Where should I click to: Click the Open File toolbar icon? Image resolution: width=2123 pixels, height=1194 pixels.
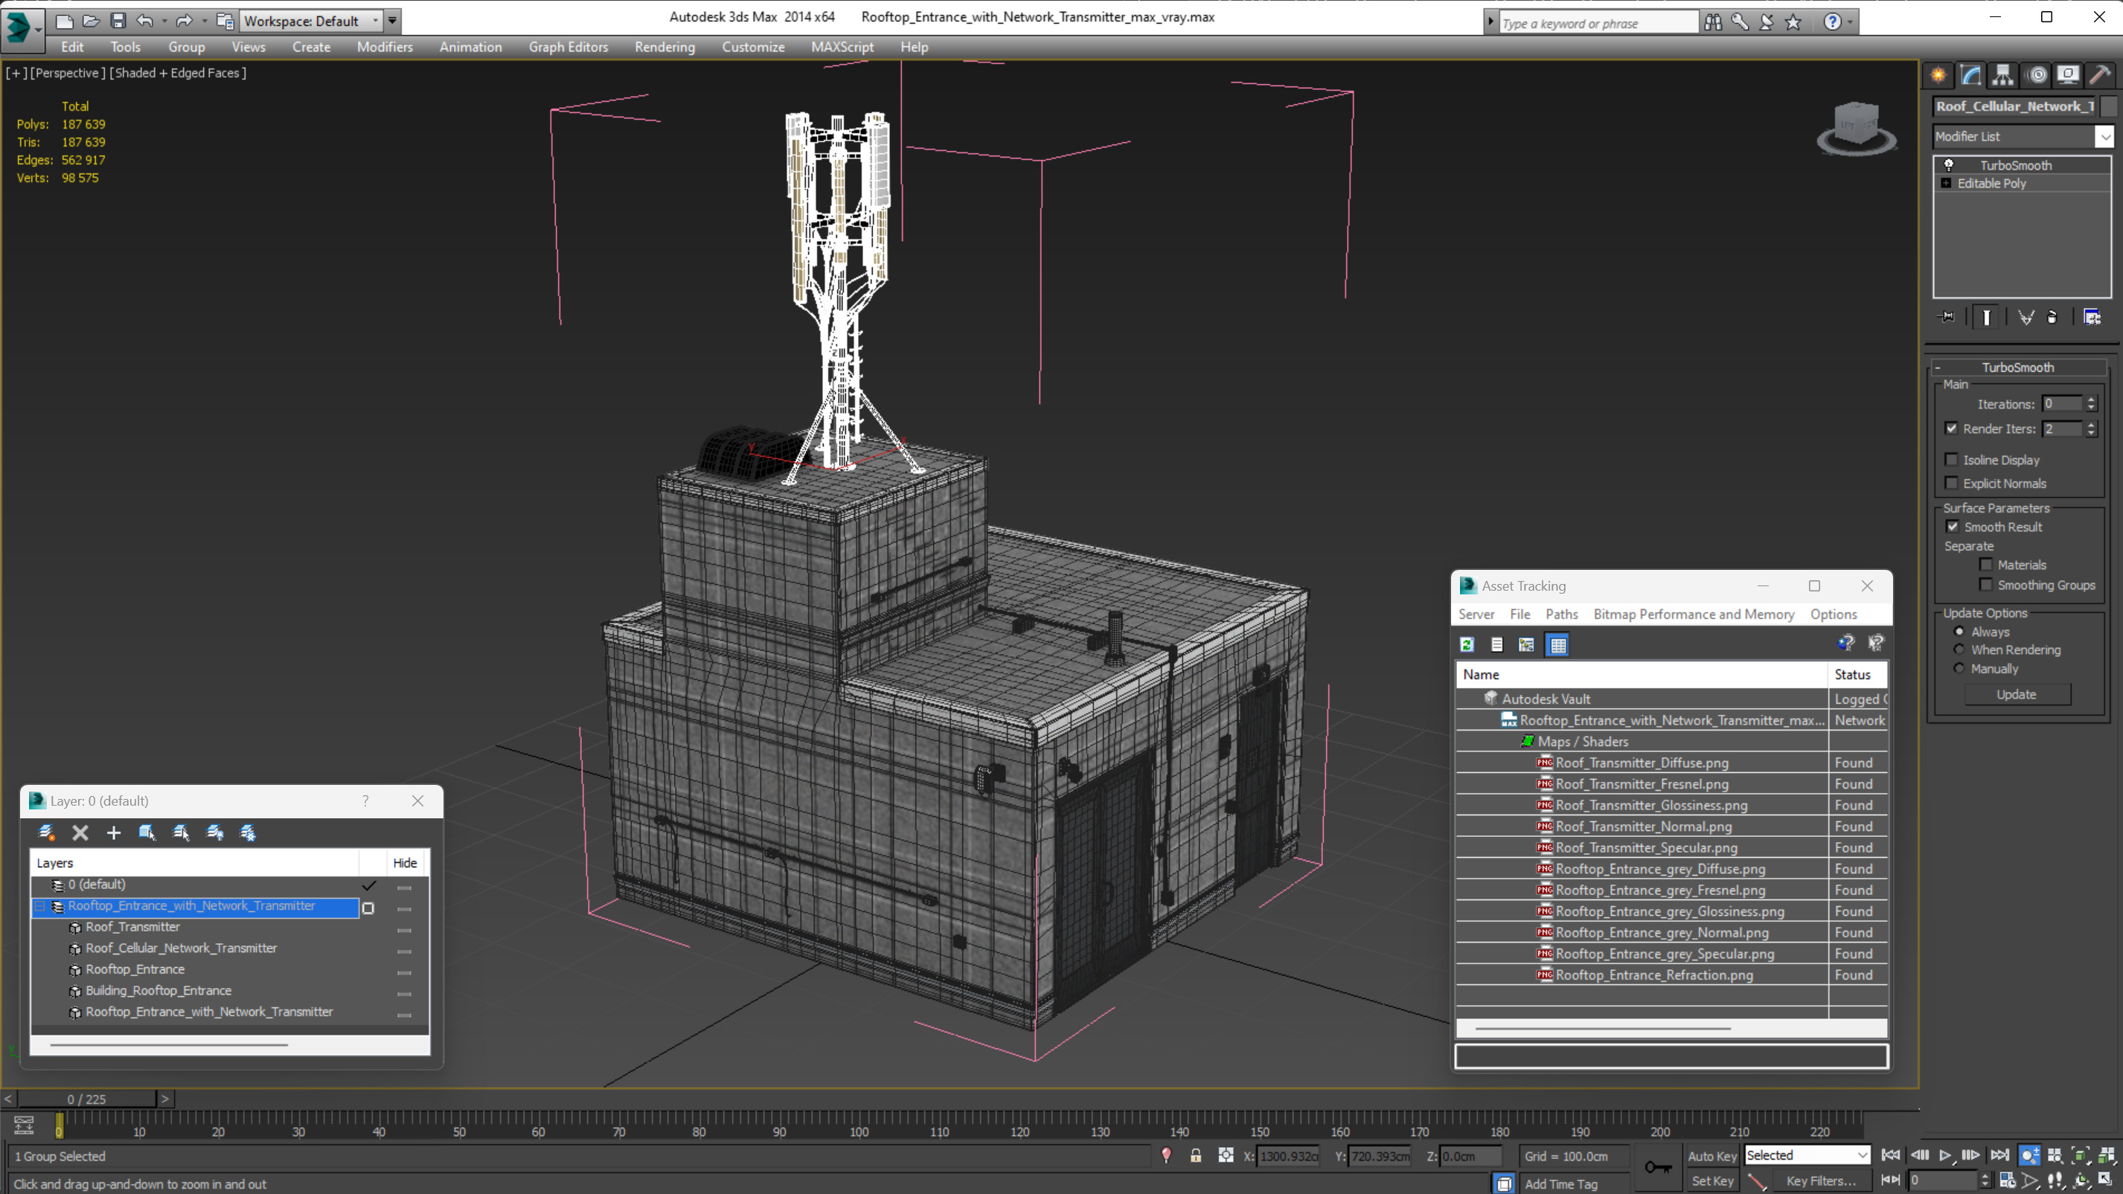(x=91, y=21)
